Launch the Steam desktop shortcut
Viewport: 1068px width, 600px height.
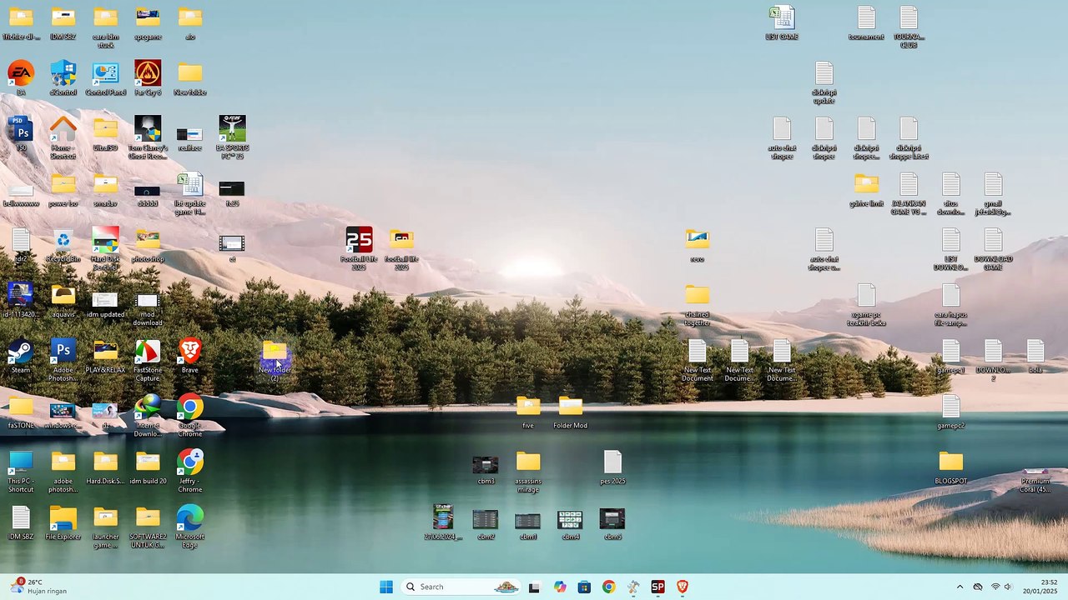tap(21, 351)
